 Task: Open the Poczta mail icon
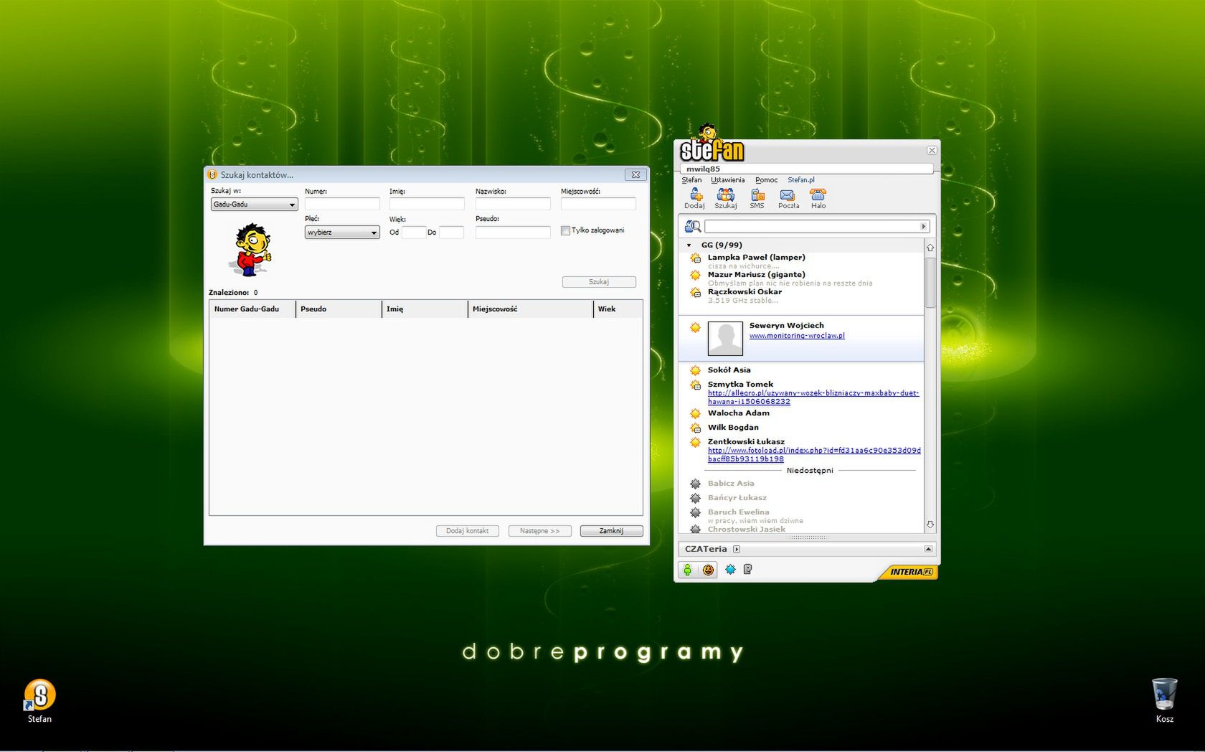tap(788, 195)
